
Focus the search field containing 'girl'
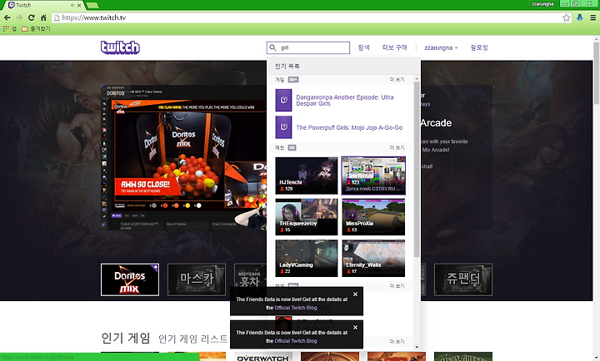pos(308,47)
